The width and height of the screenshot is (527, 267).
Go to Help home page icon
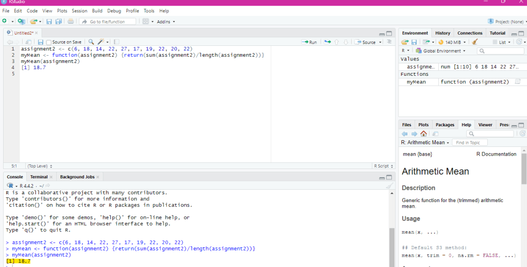tap(423, 133)
